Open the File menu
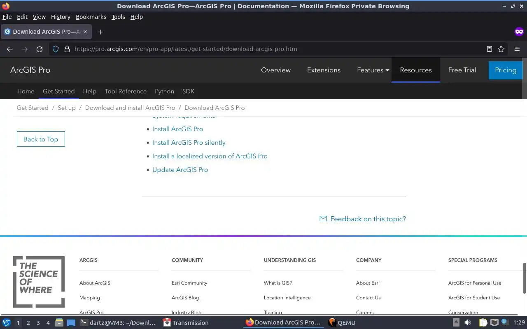This screenshot has width=527, height=329. point(7,17)
